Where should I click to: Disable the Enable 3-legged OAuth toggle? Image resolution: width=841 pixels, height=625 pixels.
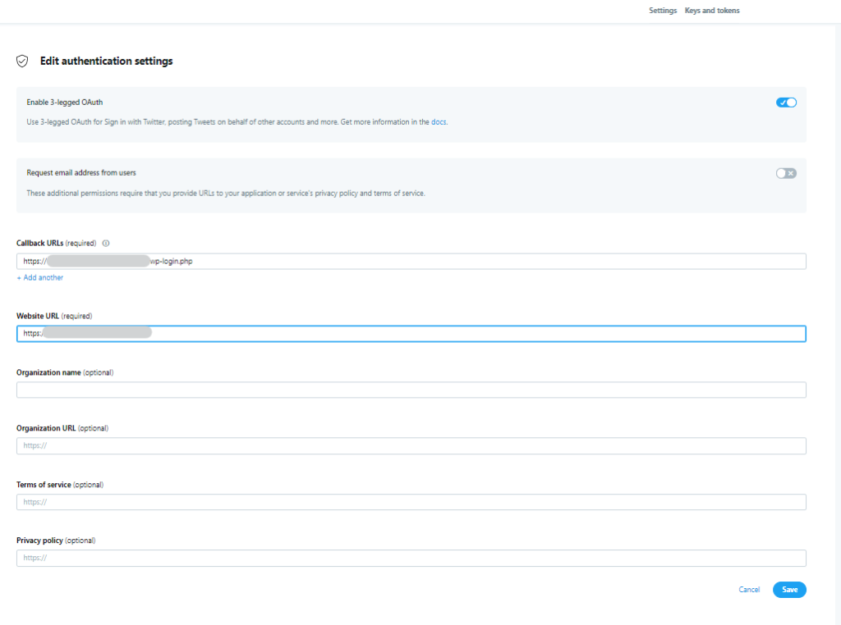(x=786, y=103)
